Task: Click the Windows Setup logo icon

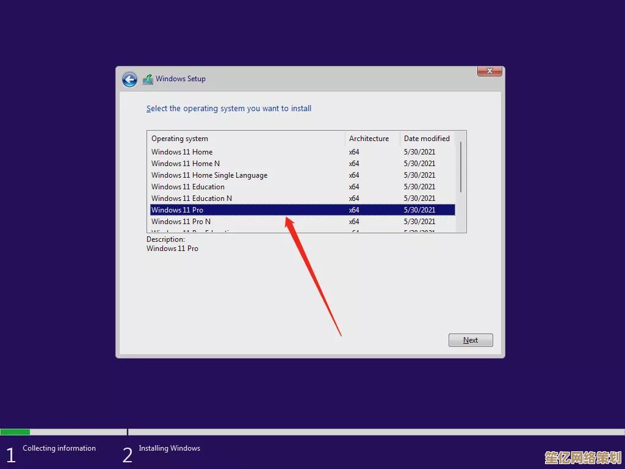Action: click(147, 79)
